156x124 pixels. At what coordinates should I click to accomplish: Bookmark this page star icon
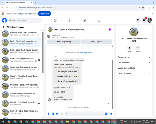click(x=143, y=8)
